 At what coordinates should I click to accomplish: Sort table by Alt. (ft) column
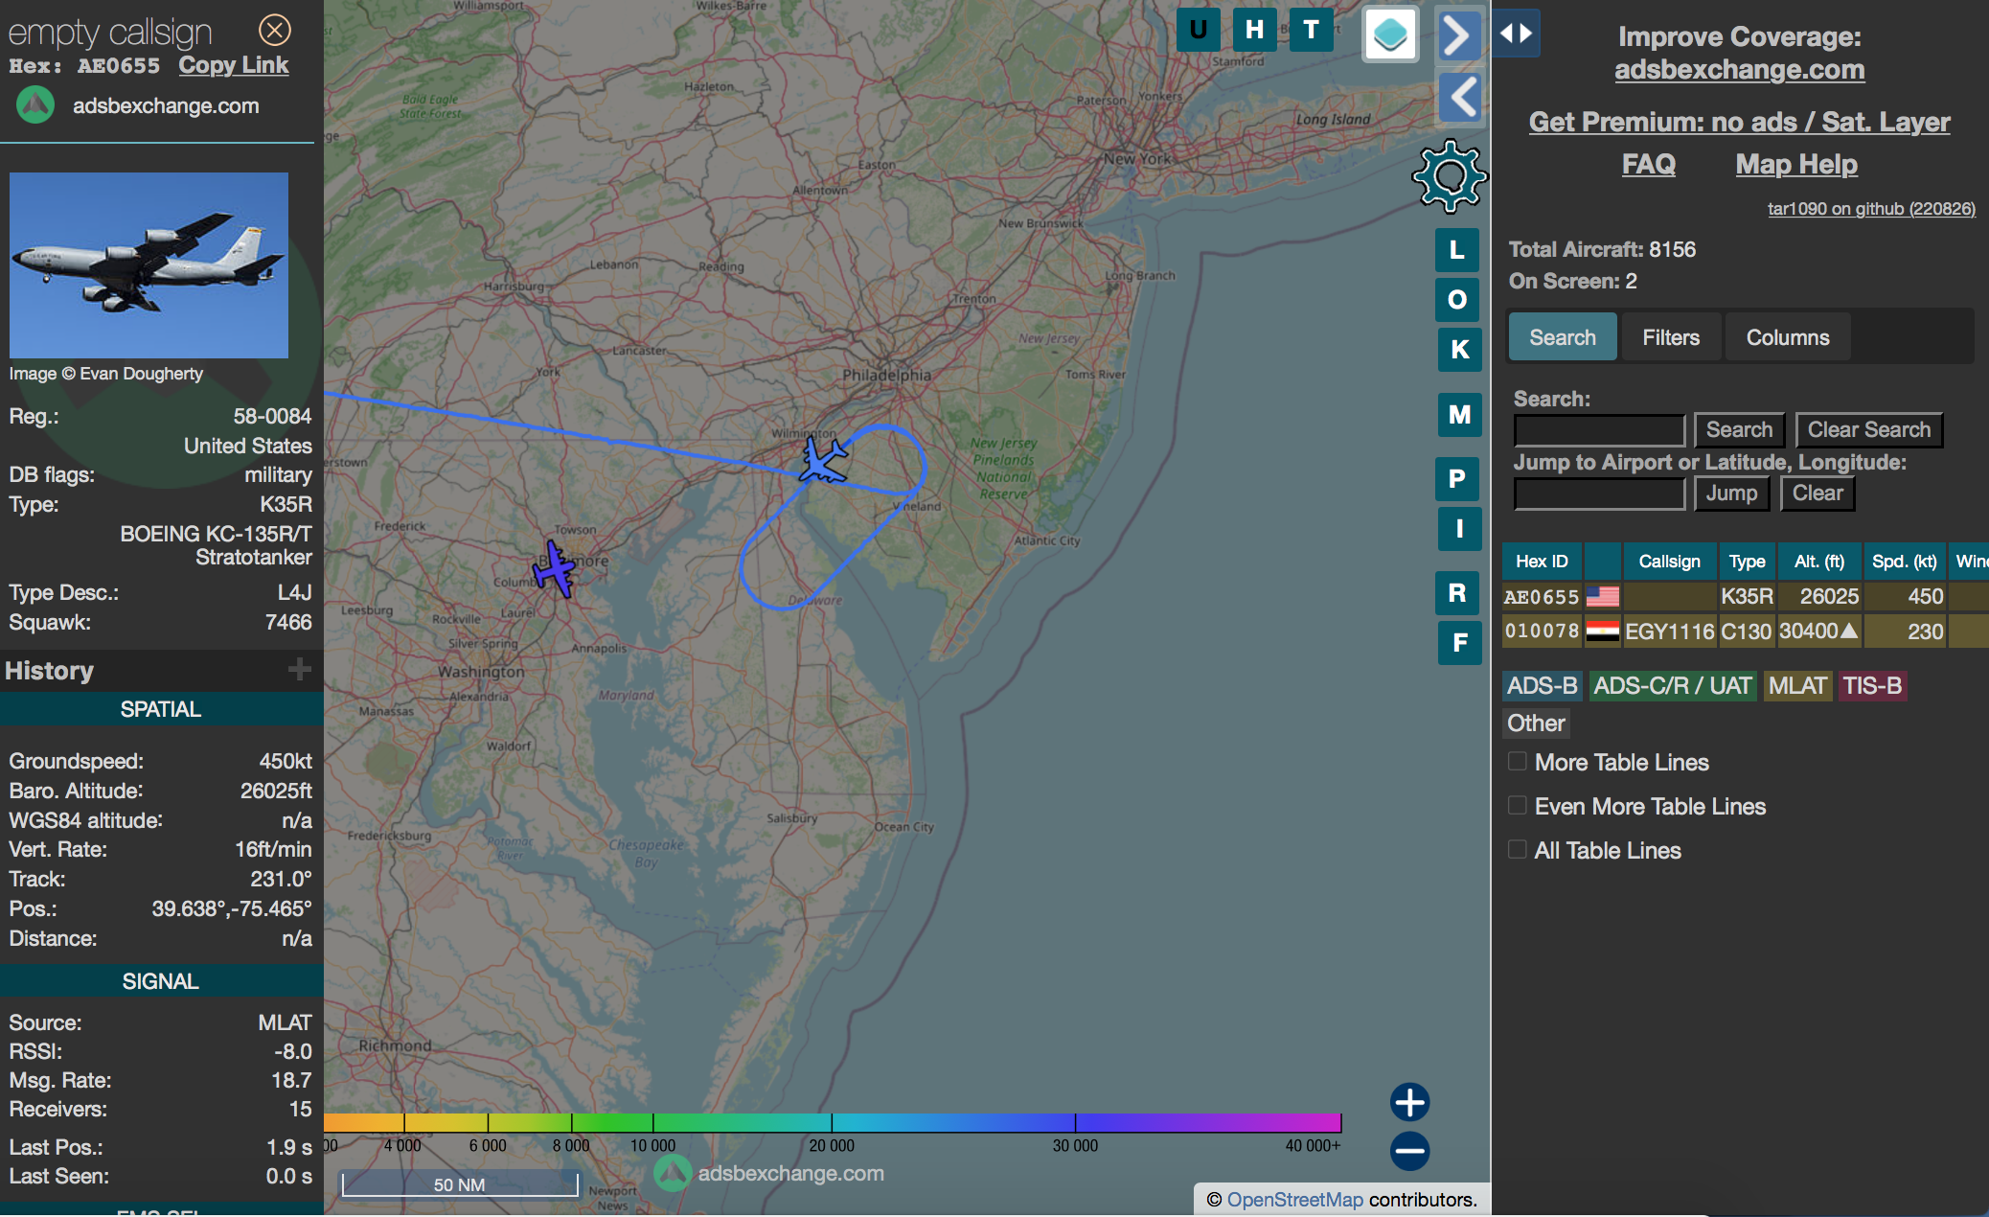pos(1818,562)
